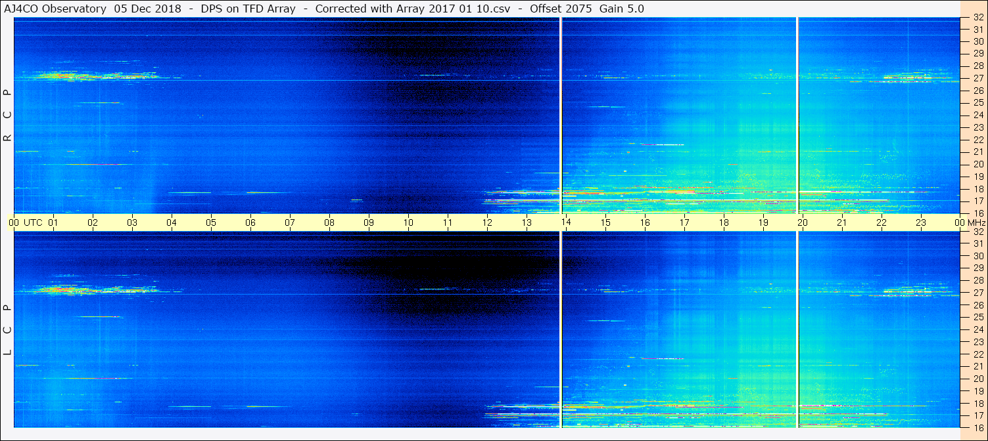Click the 25 MHz tick of the RCP panel

tap(978, 102)
